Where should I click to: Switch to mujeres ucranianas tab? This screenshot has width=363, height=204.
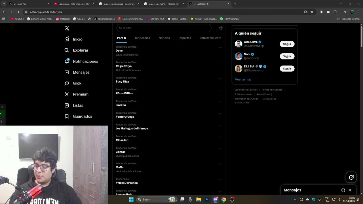pos(119,4)
